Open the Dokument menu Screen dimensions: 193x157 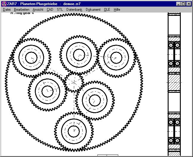tap(93, 10)
